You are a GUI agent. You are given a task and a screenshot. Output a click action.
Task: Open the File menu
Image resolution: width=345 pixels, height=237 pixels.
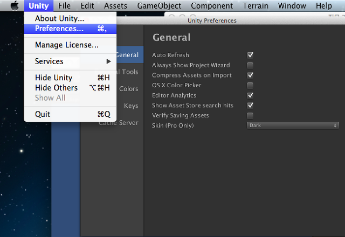(64, 6)
